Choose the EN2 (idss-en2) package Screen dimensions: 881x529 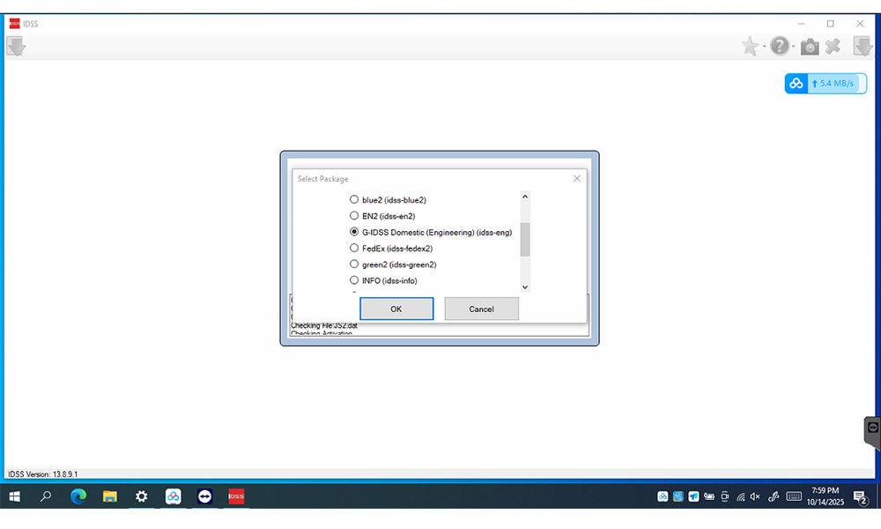tap(354, 216)
